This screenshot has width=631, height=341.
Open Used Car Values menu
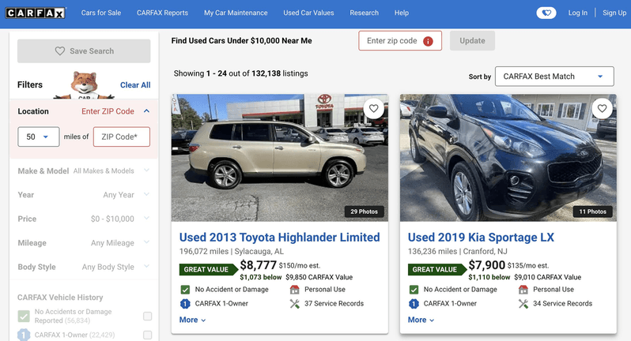(x=308, y=13)
